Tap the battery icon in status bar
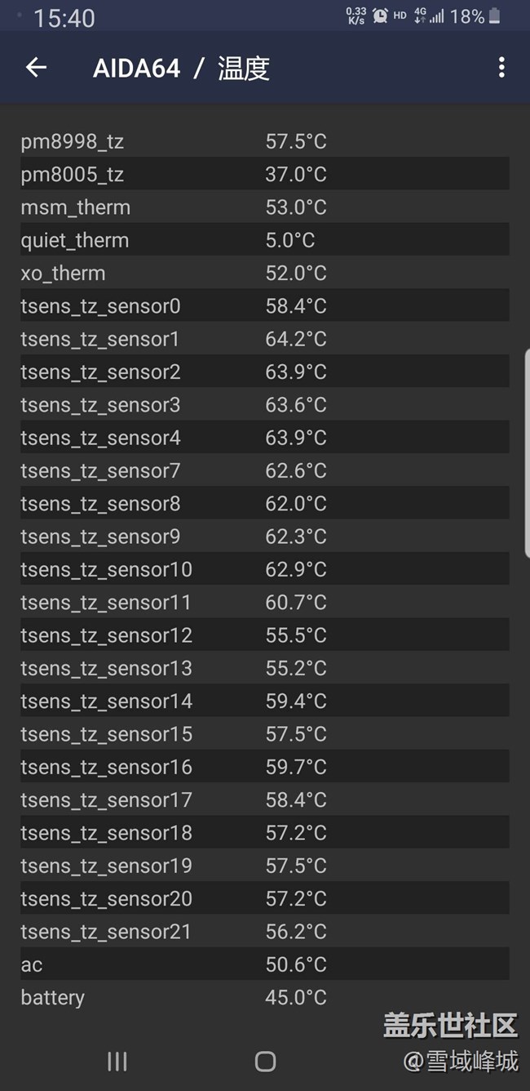This screenshot has height=1091, width=530. pos(495,16)
